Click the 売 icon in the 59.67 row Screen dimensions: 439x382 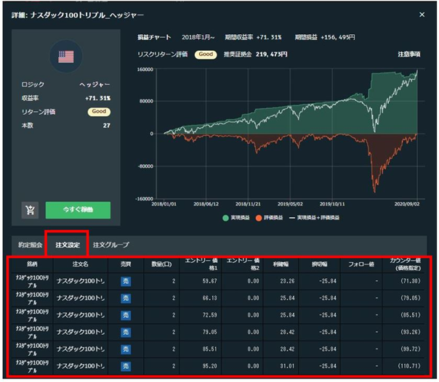click(x=126, y=281)
